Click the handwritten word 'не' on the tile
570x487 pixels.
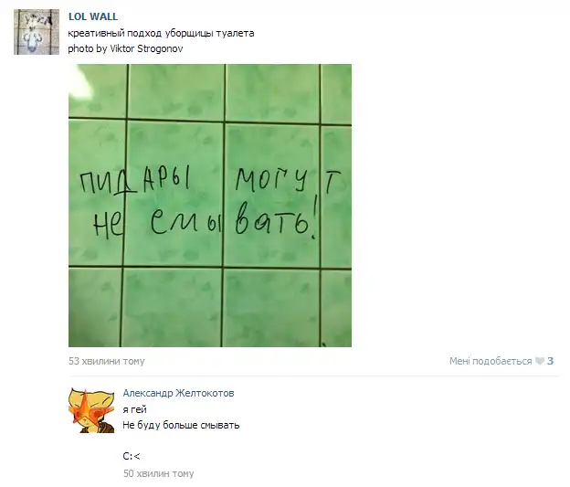point(108,225)
